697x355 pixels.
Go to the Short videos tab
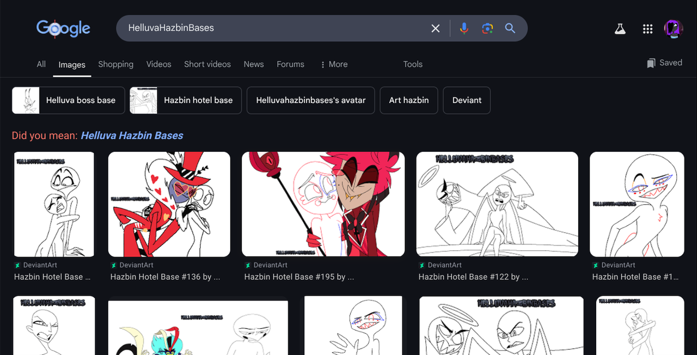coord(207,64)
